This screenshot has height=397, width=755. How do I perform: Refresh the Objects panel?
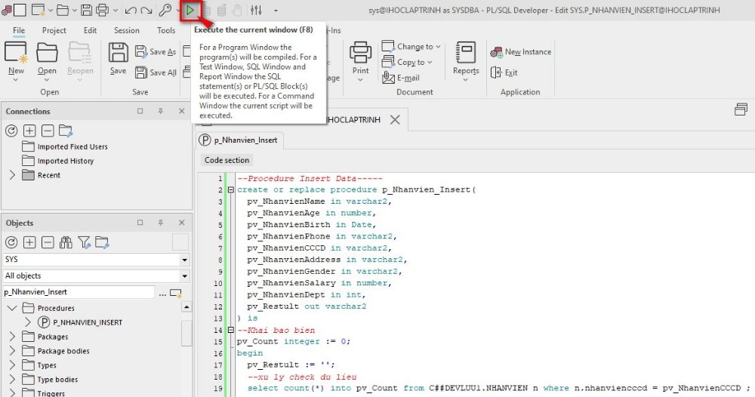click(11, 242)
